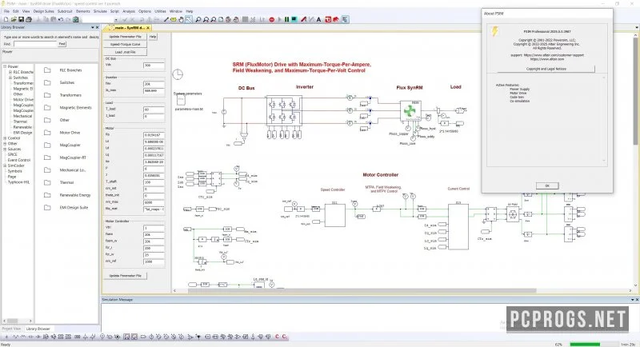Save the schematic with the floppy icon
The height and width of the screenshot is (347, 640).
[x=22, y=19]
